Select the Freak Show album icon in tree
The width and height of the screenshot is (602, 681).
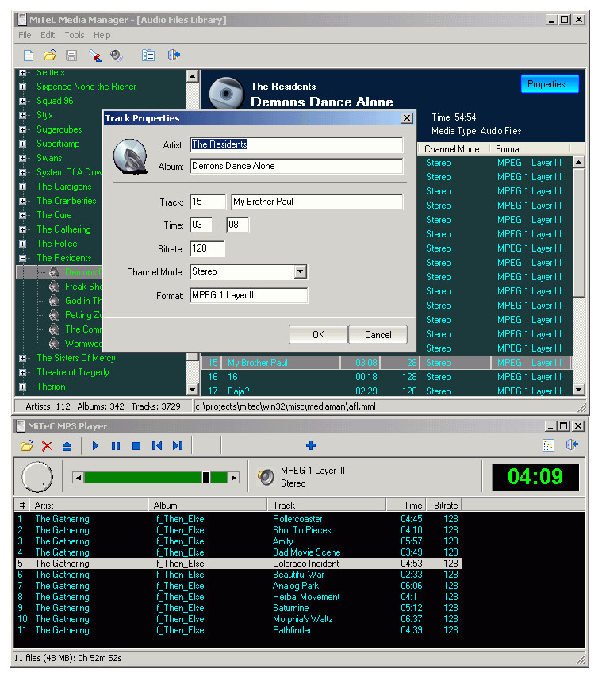pyautogui.click(x=54, y=287)
